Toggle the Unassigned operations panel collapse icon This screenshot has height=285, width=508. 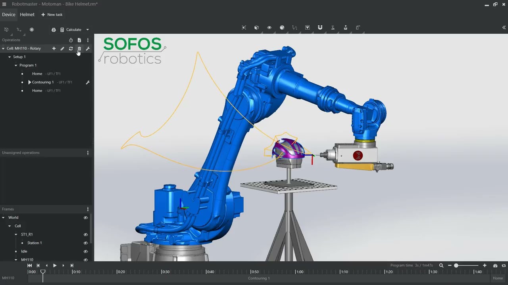coord(88,153)
